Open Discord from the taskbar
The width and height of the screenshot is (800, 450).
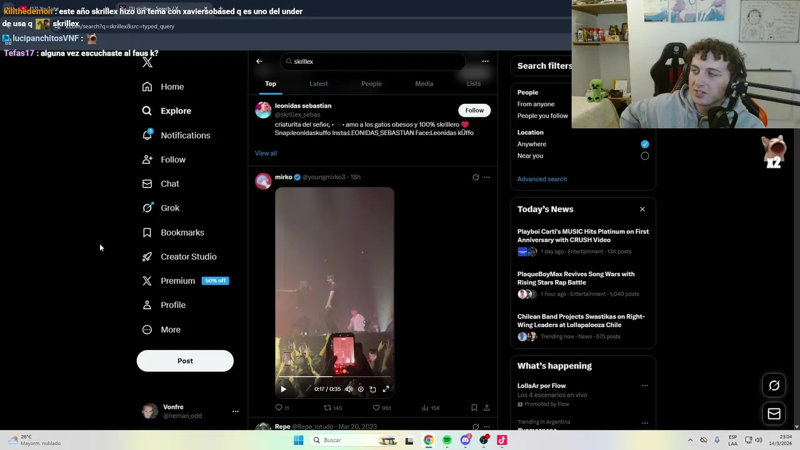(466, 440)
